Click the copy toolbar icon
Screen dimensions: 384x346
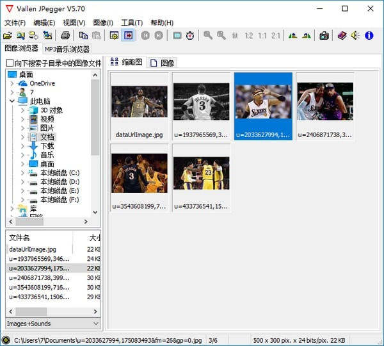(x=83, y=36)
